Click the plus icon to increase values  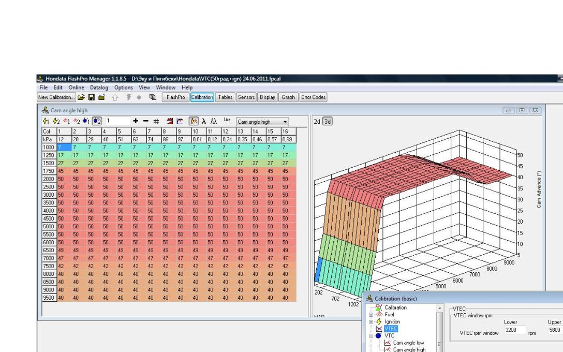click(136, 121)
